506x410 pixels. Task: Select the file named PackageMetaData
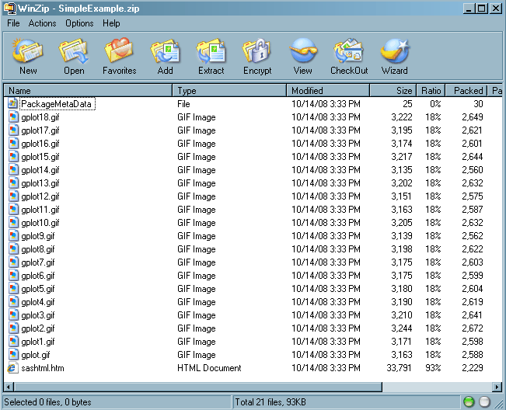coord(56,104)
